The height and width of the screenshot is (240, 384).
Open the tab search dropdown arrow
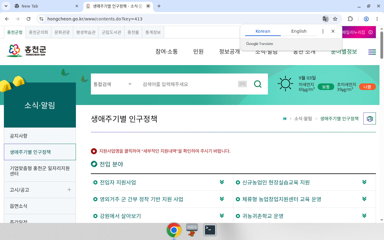click(x=6, y=6)
